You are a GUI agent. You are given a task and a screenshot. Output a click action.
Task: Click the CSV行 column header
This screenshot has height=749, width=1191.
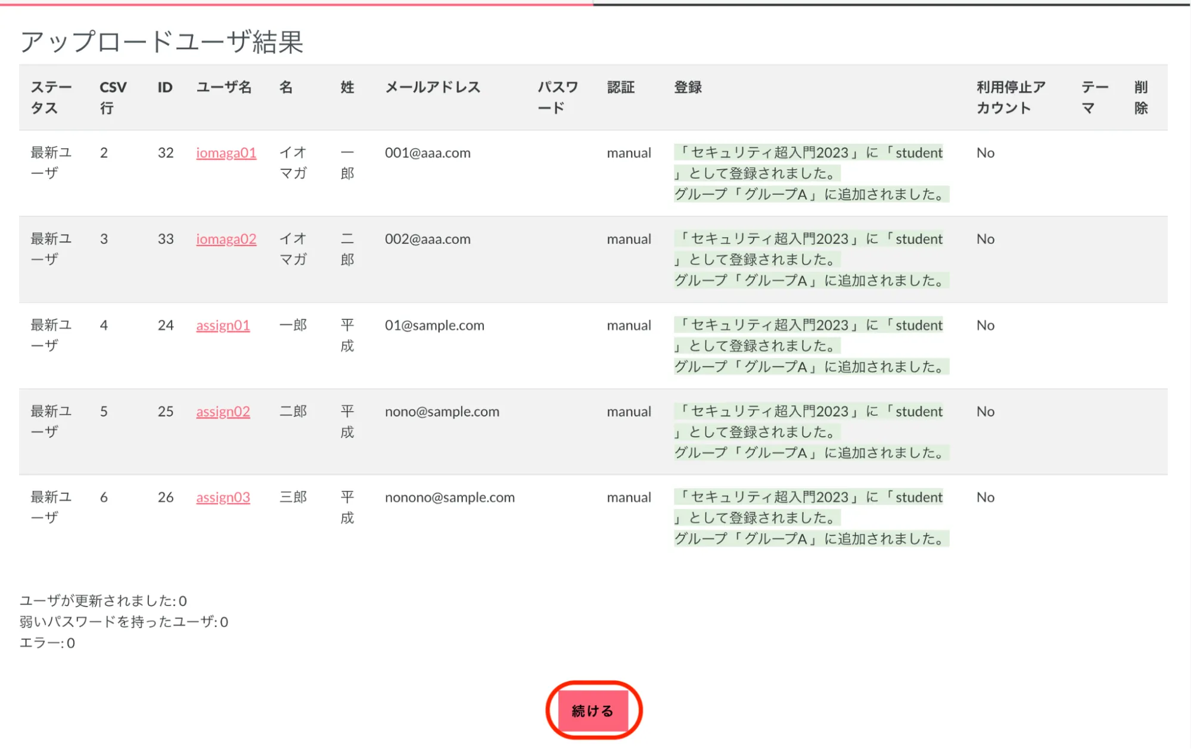click(x=113, y=98)
